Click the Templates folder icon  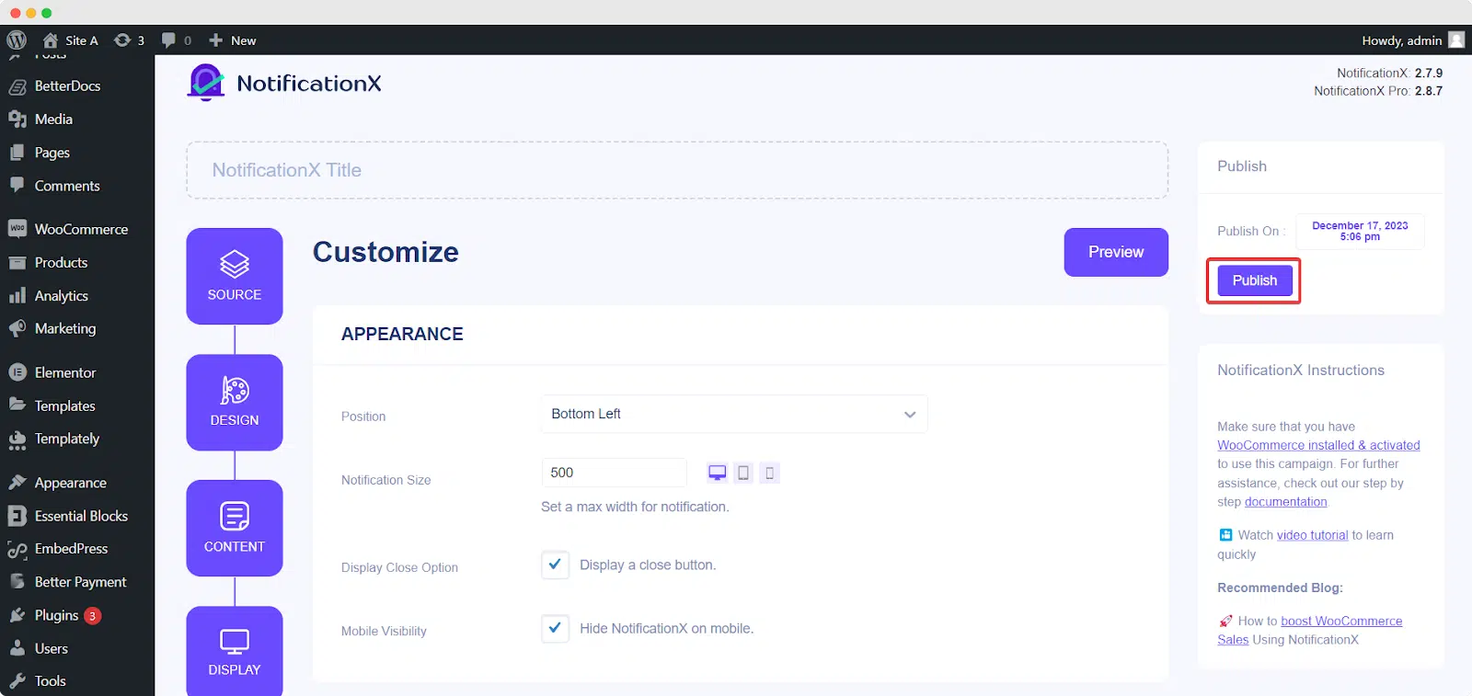click(x=17, y=405)
